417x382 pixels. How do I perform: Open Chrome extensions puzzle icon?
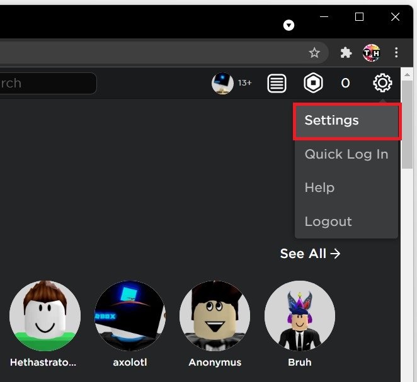[346, 53]
